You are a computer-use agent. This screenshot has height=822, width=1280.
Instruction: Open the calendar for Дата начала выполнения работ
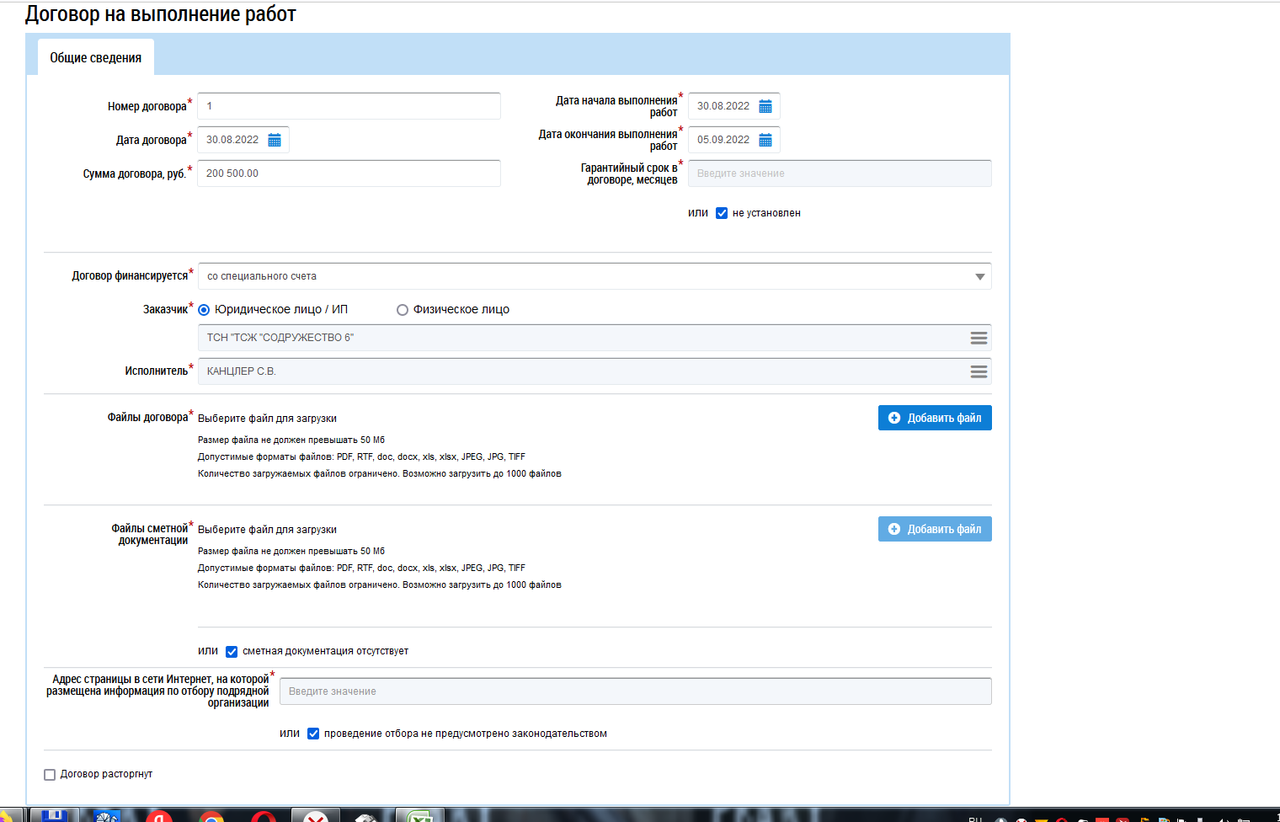pos(765,106)
